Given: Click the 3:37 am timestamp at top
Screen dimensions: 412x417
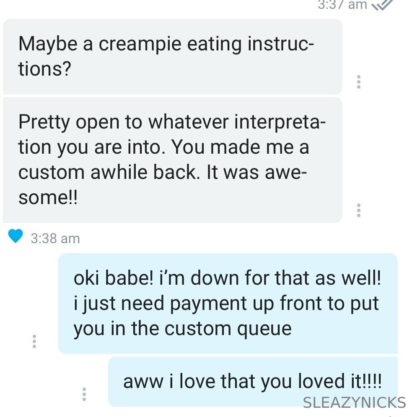Looking at the screenshot, I should (342, 5).
